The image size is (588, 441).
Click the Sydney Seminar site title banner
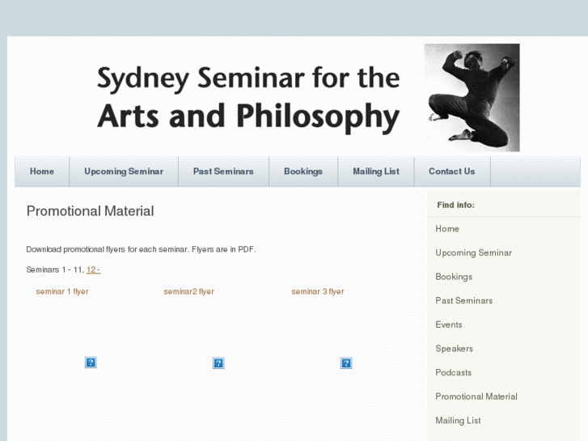(248, 99)
